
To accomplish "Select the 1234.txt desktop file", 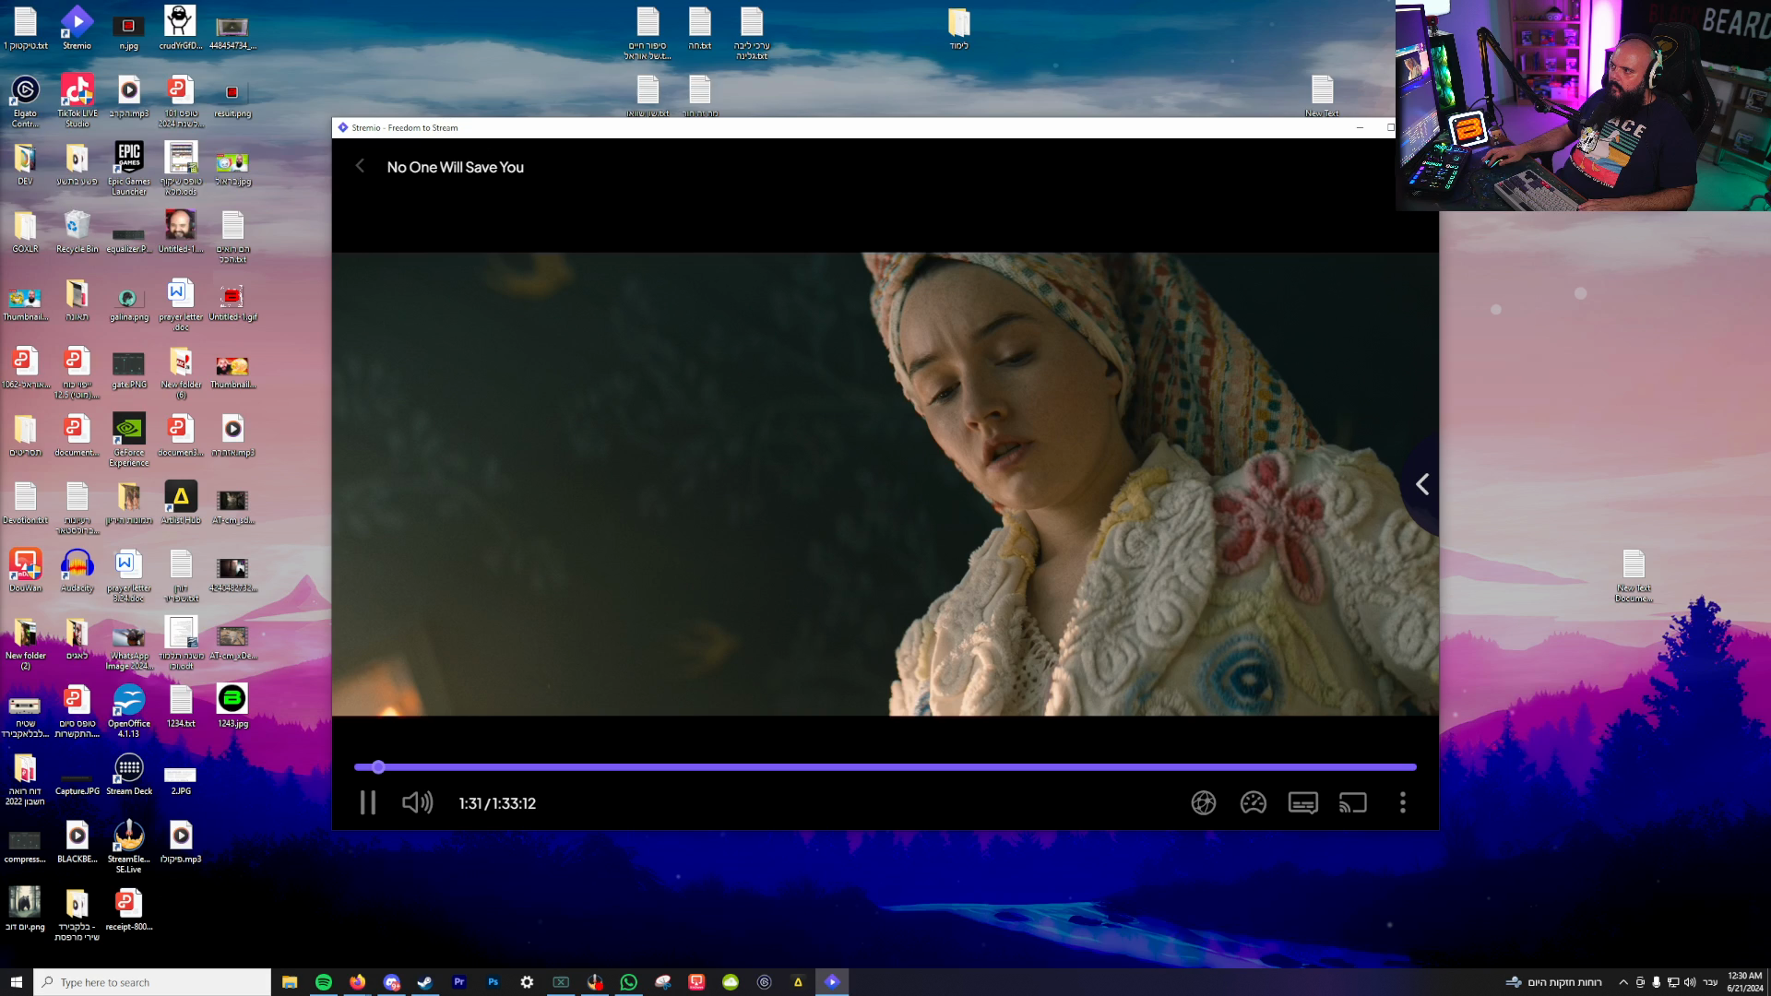I will click(x=181, y=706).
